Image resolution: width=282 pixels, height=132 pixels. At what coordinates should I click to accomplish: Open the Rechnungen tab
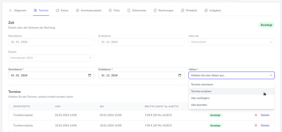[163, 10]
